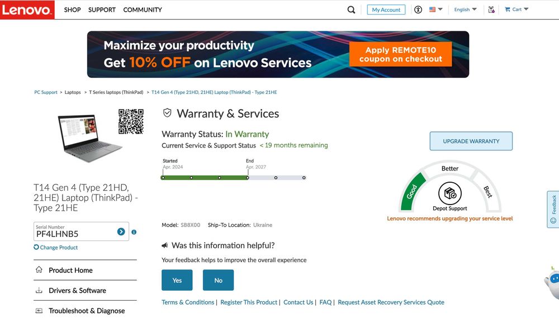Expand the English language dropdown
The width and height of the screenshot is (559, 318).
465,10
